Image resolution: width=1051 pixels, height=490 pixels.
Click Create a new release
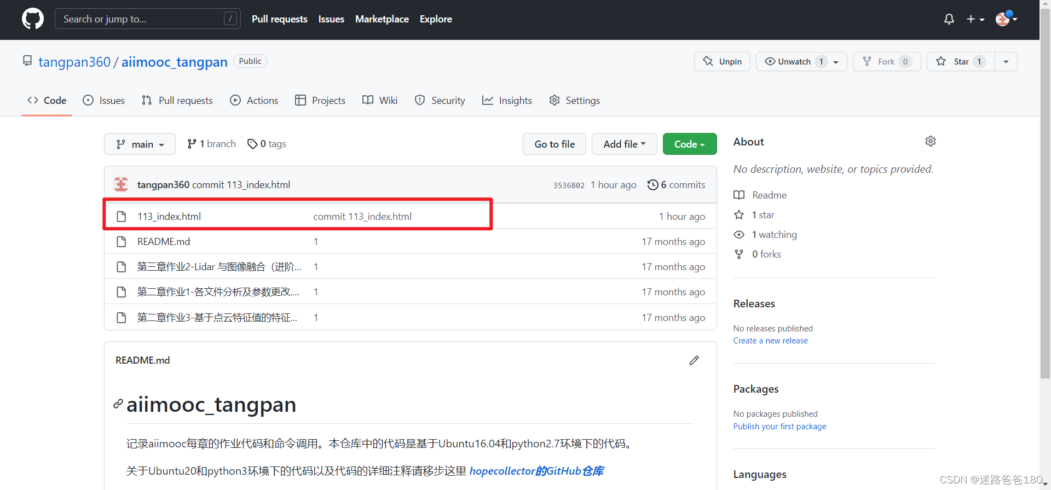point(770,341)
